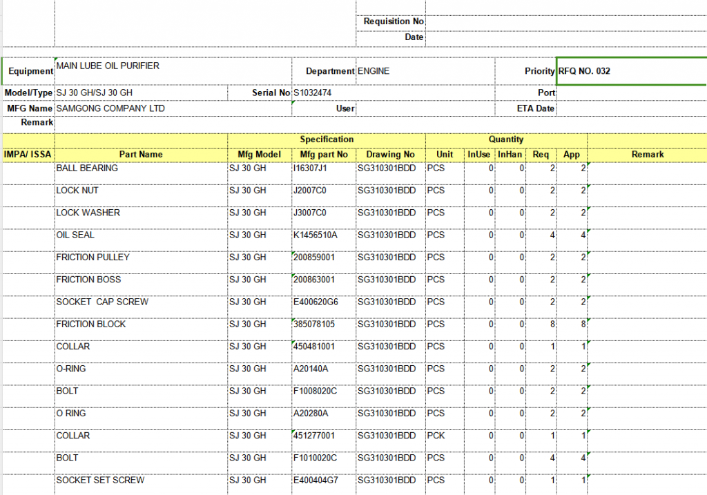
Task: Select the IMPA/ ISSA column header
Action: click(28, 155)
